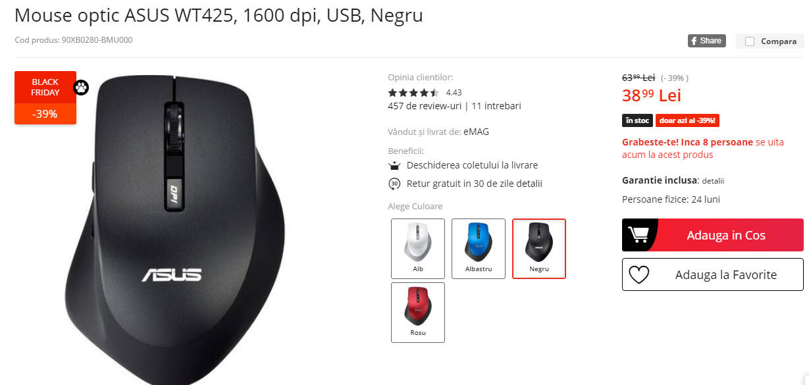Add product with Adauga in Cos button
This screenshot has width=809, height=385.
click(x=713, y=235)
